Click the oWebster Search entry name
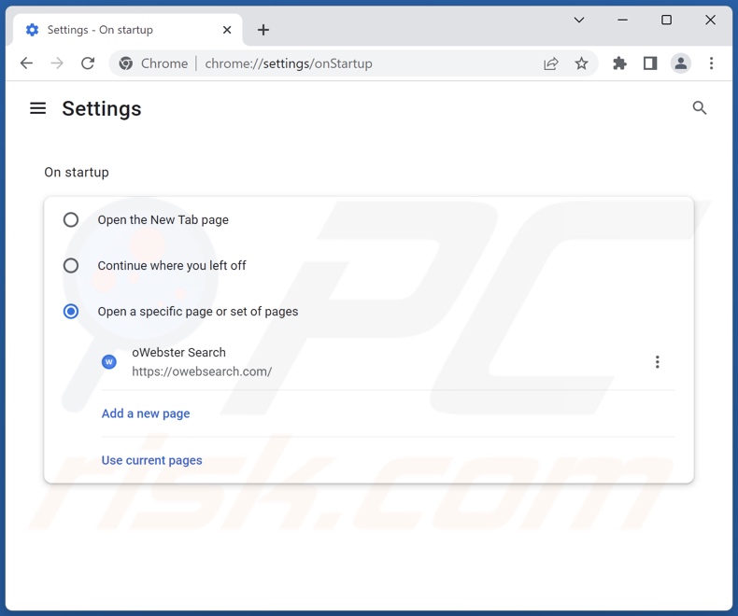 coord(178,352)
